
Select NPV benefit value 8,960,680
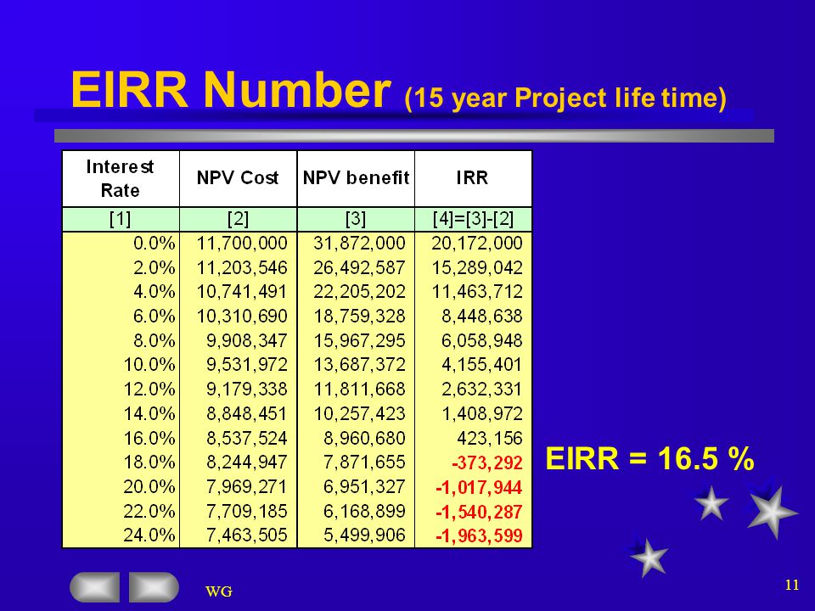coord(364,439)
